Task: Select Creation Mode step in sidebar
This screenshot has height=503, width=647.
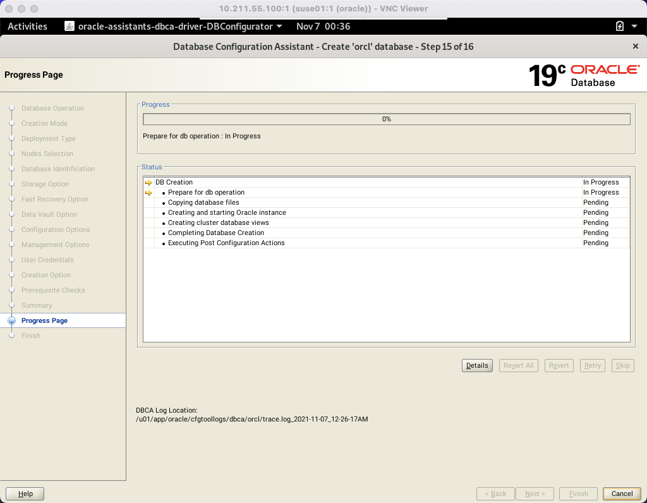Action: (x=44, y=123)
